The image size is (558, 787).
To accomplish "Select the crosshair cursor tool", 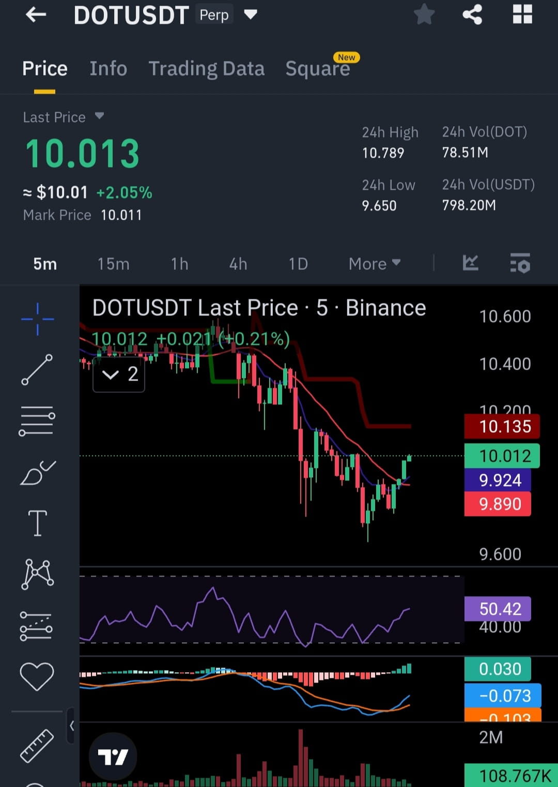I will tap(37, 320).
